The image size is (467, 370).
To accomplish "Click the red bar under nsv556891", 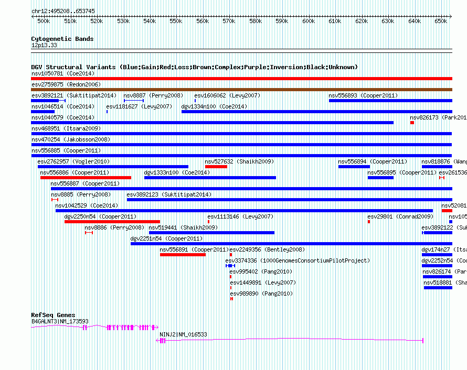I will point(183,255).
